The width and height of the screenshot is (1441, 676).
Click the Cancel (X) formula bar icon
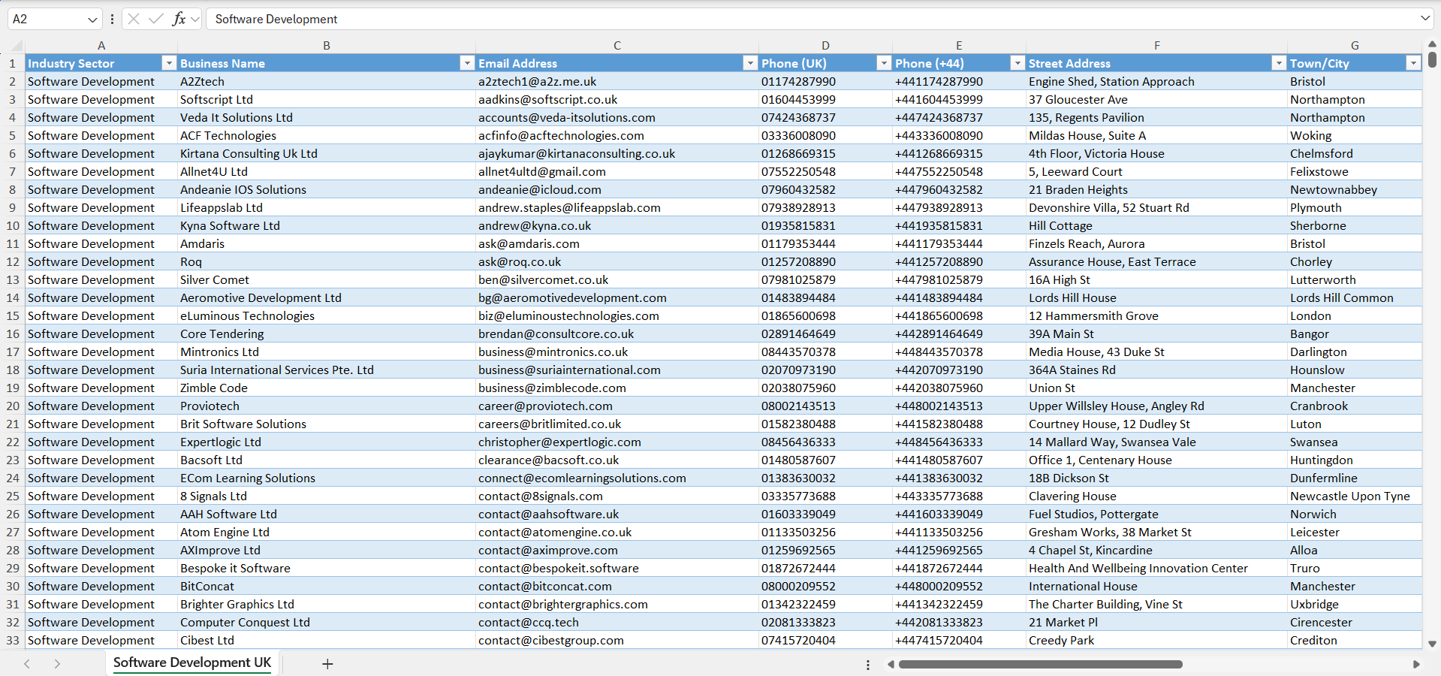pos(134,19)
